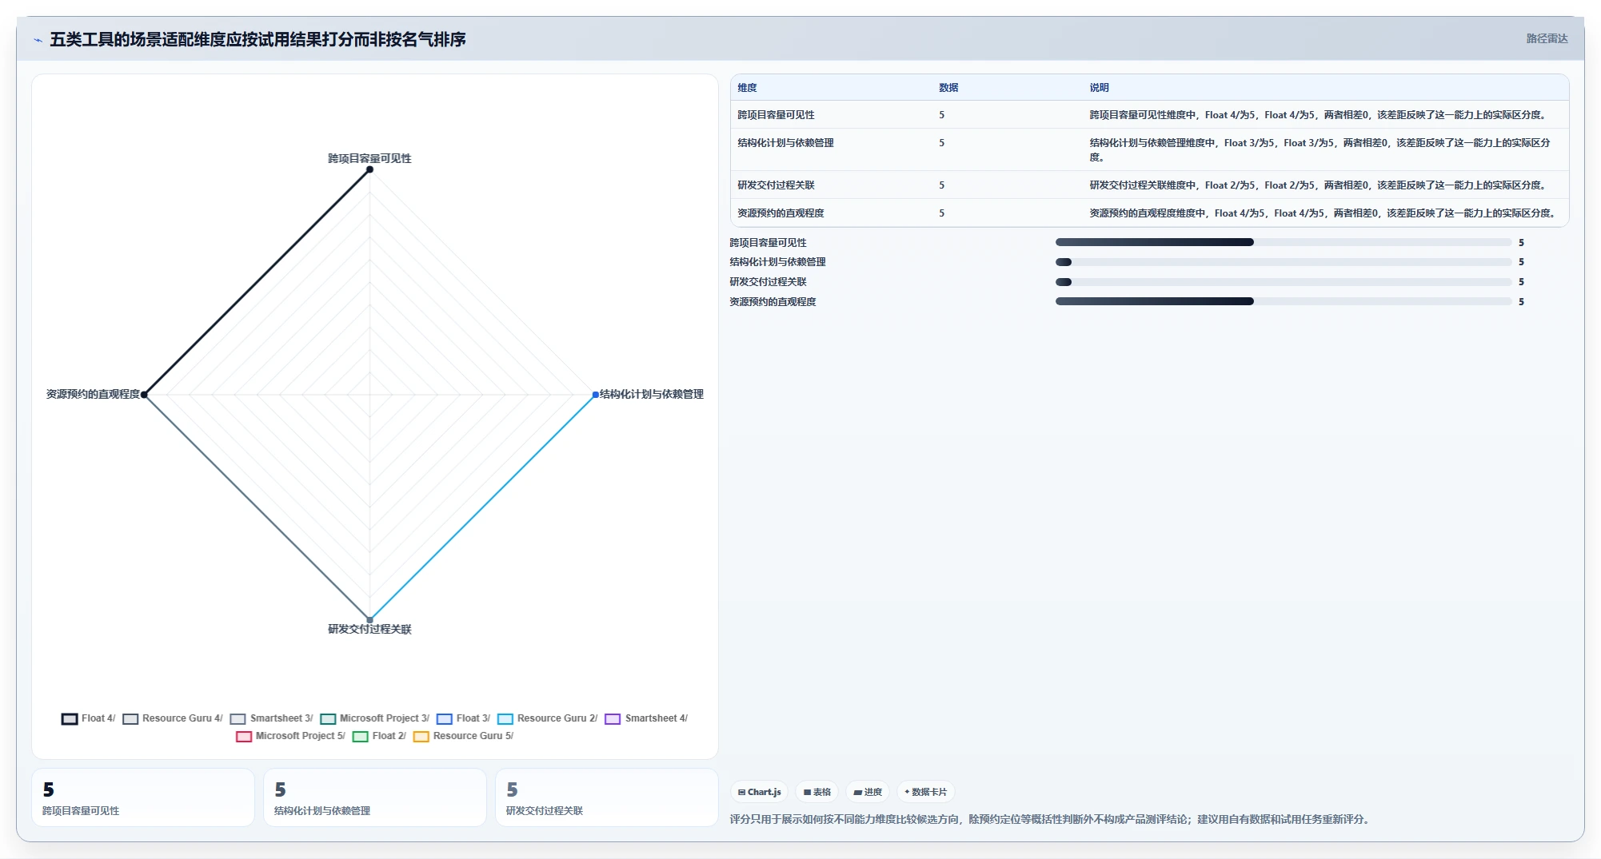
Task: Click the 研发交付过程关联 progress bar
Action: point(1283,282)
